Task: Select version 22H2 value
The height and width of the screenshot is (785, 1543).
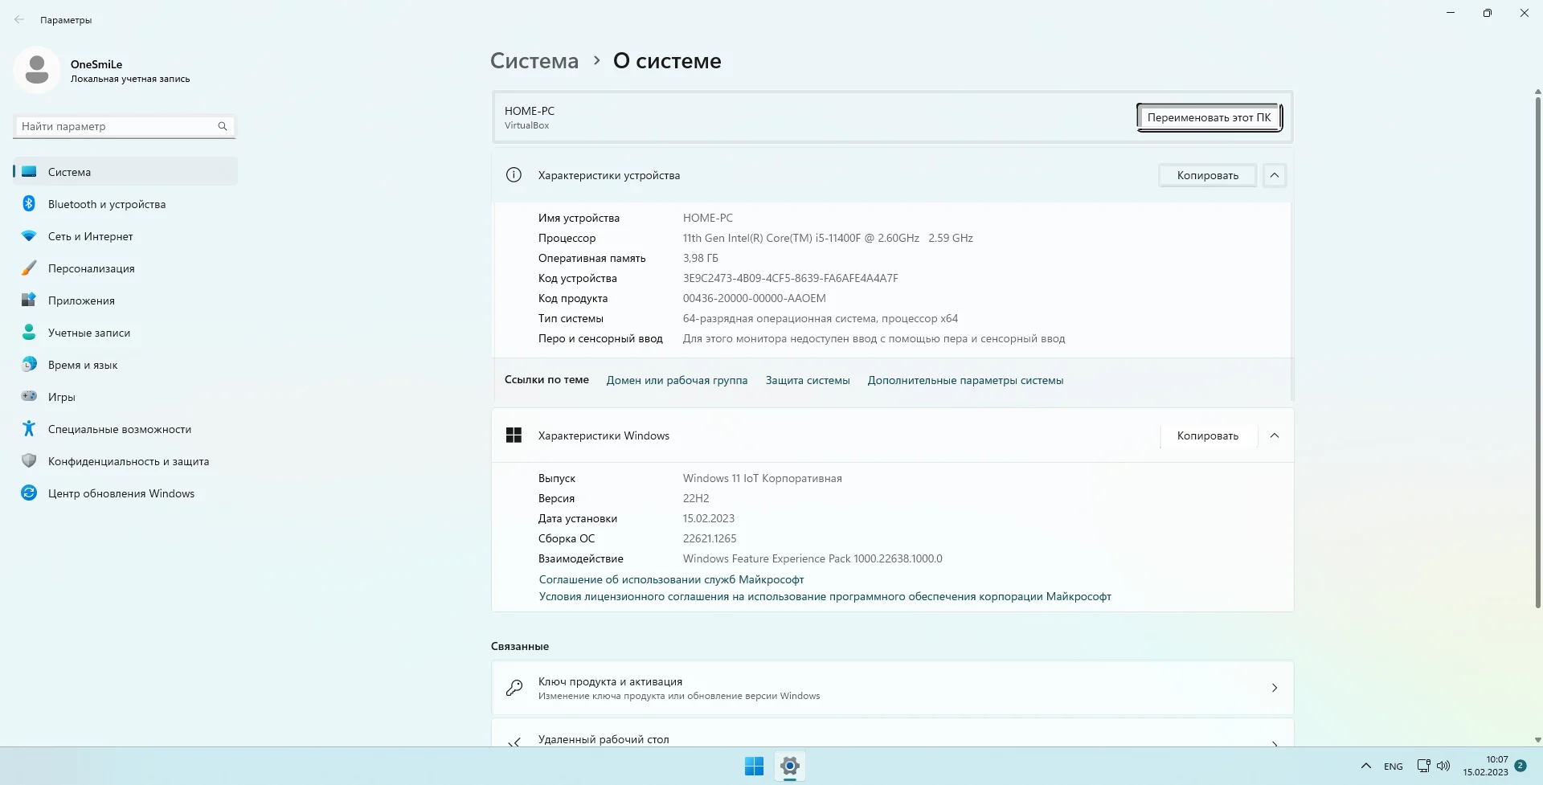Action: click(696, 498)
